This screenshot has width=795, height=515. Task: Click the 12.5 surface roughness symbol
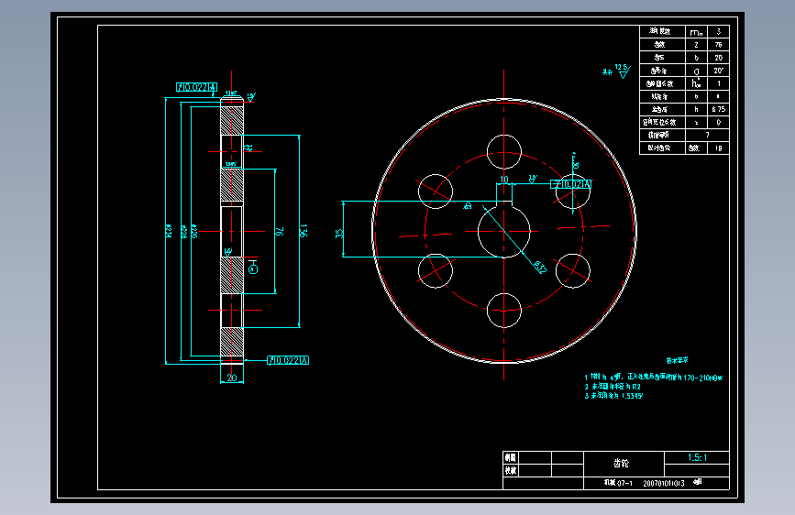(624, 71)
